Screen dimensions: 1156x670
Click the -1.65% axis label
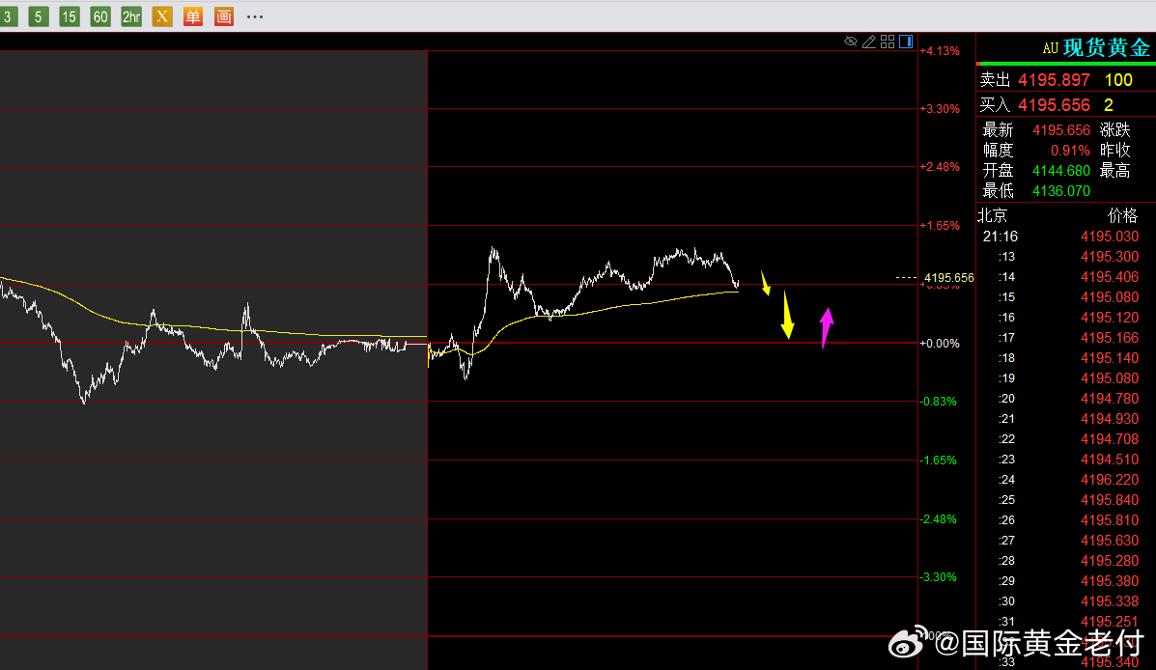pos(939,460)
